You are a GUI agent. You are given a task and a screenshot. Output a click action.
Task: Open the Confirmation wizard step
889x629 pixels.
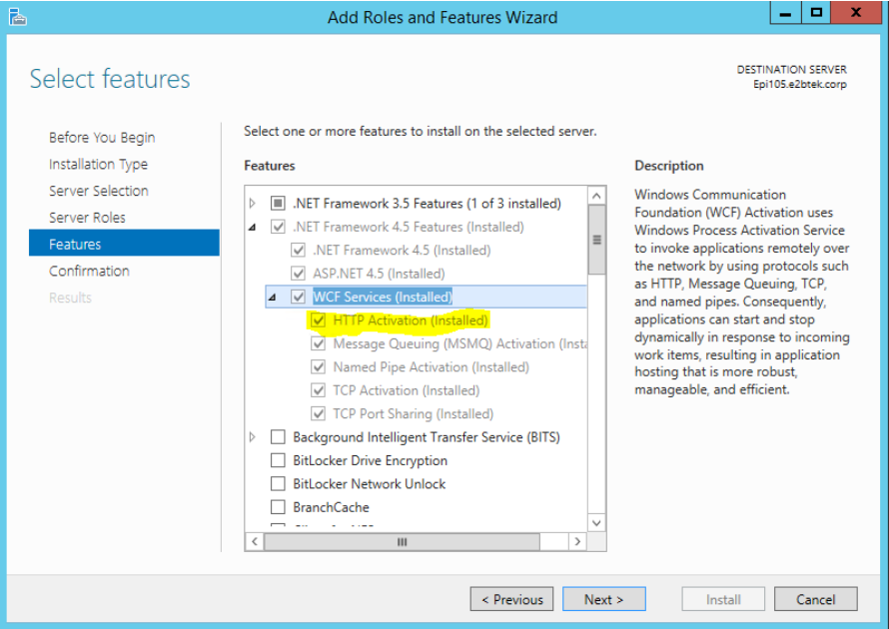tap(89, 272)
